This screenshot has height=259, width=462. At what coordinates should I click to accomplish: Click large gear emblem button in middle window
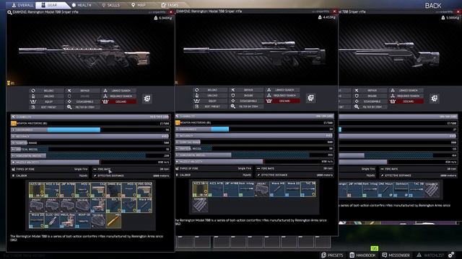pos(310,98)
